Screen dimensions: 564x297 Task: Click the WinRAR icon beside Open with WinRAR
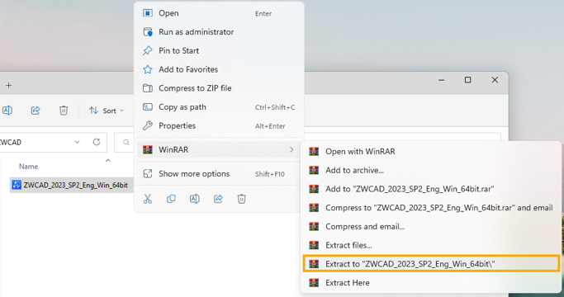(314, 151)
